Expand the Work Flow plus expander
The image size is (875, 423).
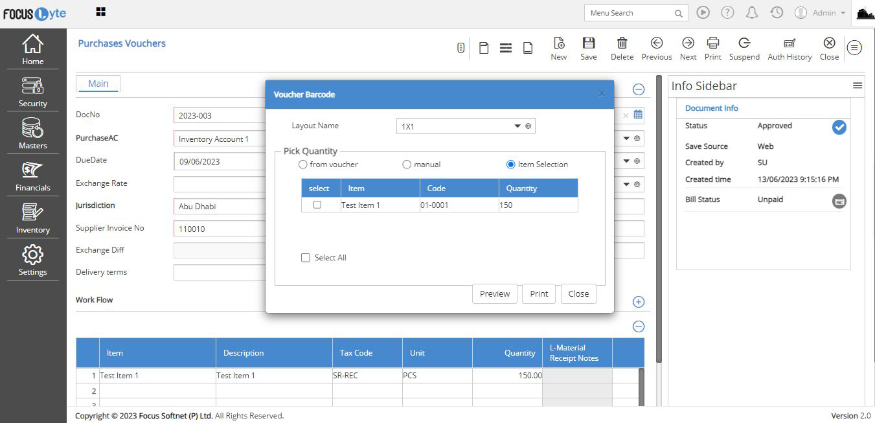pyautogui.click(x=639, y=302)
